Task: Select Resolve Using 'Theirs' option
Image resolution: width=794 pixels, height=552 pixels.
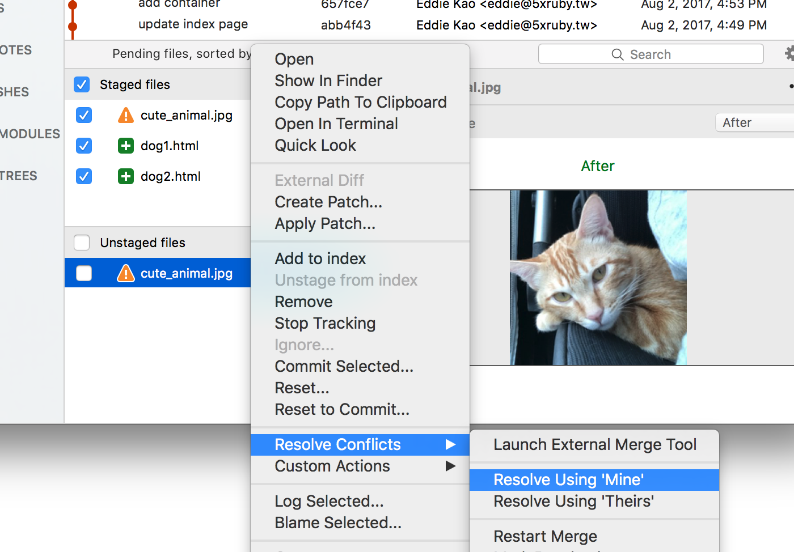Action: pos(573,502)
